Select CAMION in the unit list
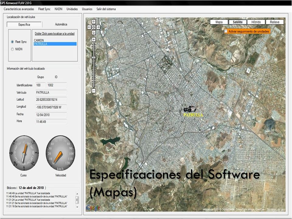This screenshot has width=292, height=219. pyautogui.click(x=39, y=40)
